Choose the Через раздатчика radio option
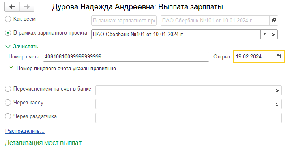Screen dimensions: 290x151 pos(8,116)
